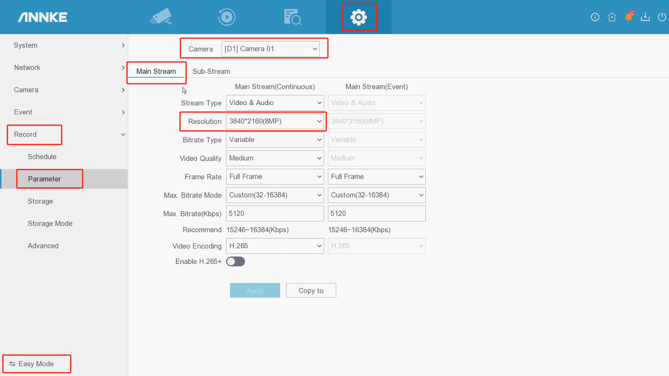
Task: Open the Camera selection dropdown
Action: [x=270, y=49]
